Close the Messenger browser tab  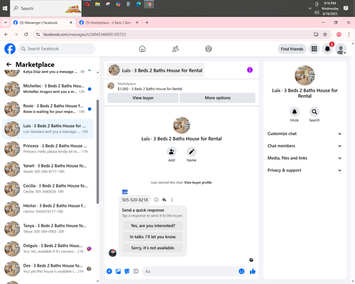tap(71, 23)
